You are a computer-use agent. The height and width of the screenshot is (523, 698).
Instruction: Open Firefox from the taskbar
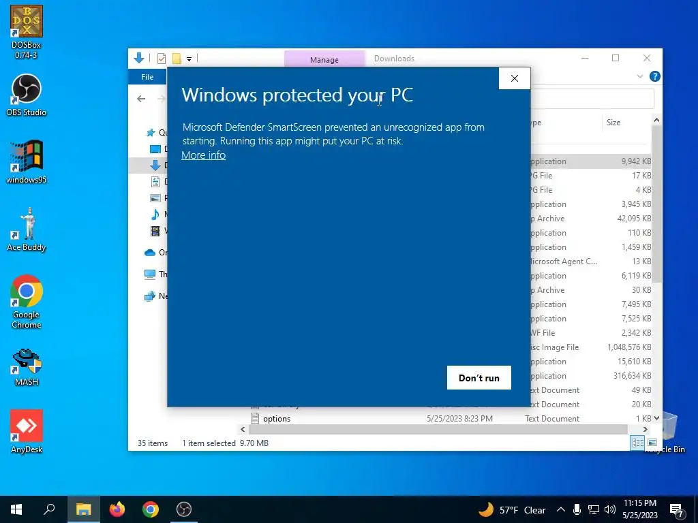[117, 509]
